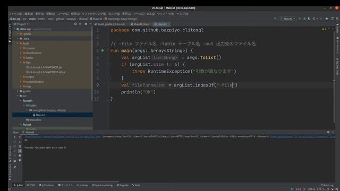This screenshot has width=340, height=191.
Task: Switch to the MainKt.class editor tab
Action: point(140,24)
